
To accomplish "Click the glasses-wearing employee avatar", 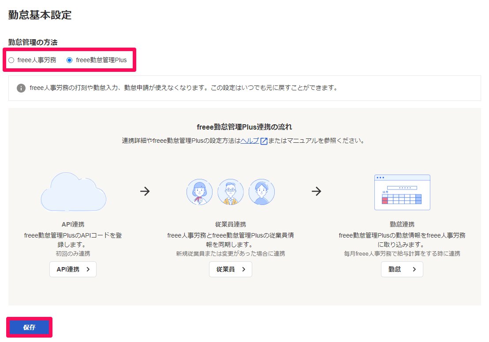I will [231, 192].
